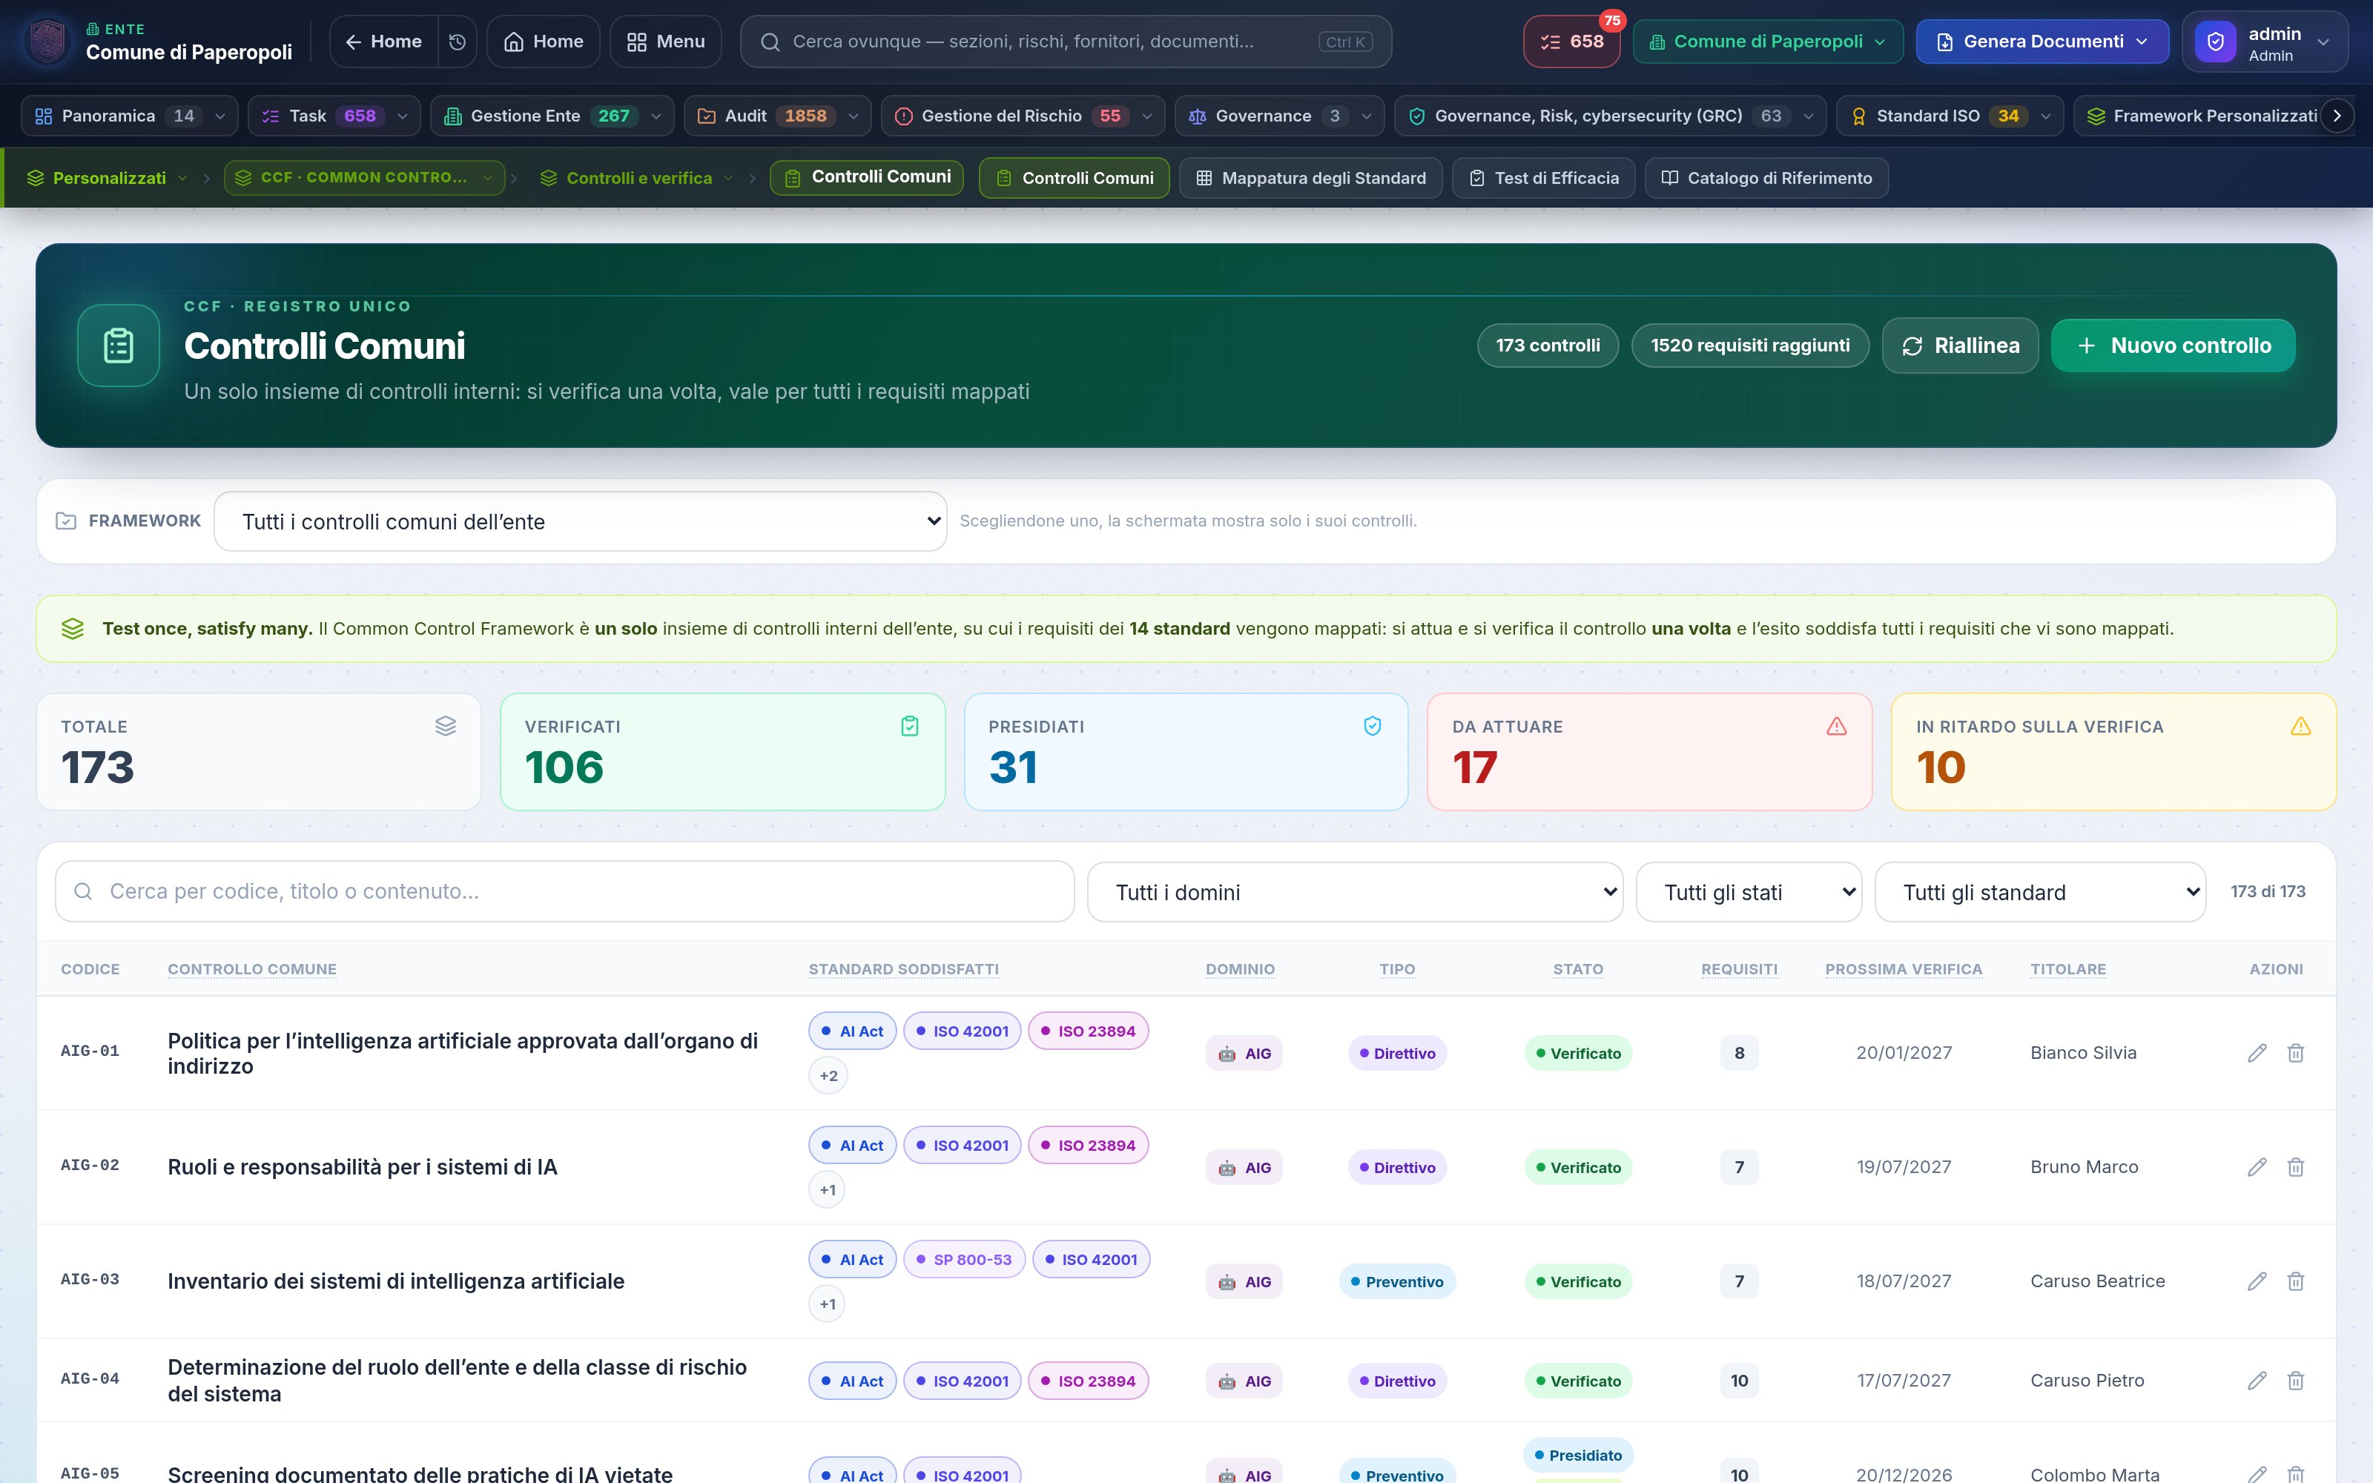Click the Comune di Paperopoli logo icon
This screenshot has width=2373, height=1483.
tap(48, 42)
